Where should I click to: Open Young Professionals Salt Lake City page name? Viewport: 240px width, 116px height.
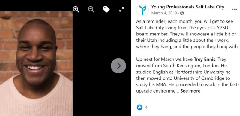[188, 7]
